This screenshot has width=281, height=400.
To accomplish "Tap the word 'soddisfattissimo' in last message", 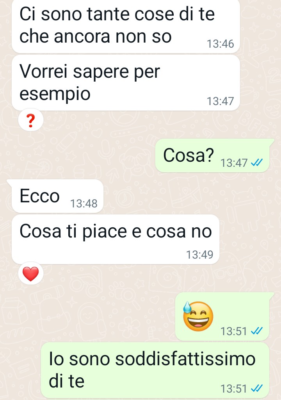I will [185, 359].
